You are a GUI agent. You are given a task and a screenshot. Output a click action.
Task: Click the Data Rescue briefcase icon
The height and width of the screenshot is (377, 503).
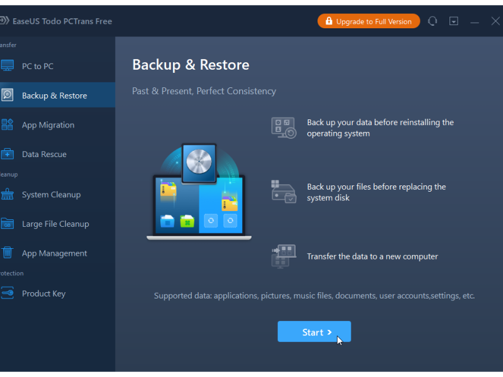(7, 154)
